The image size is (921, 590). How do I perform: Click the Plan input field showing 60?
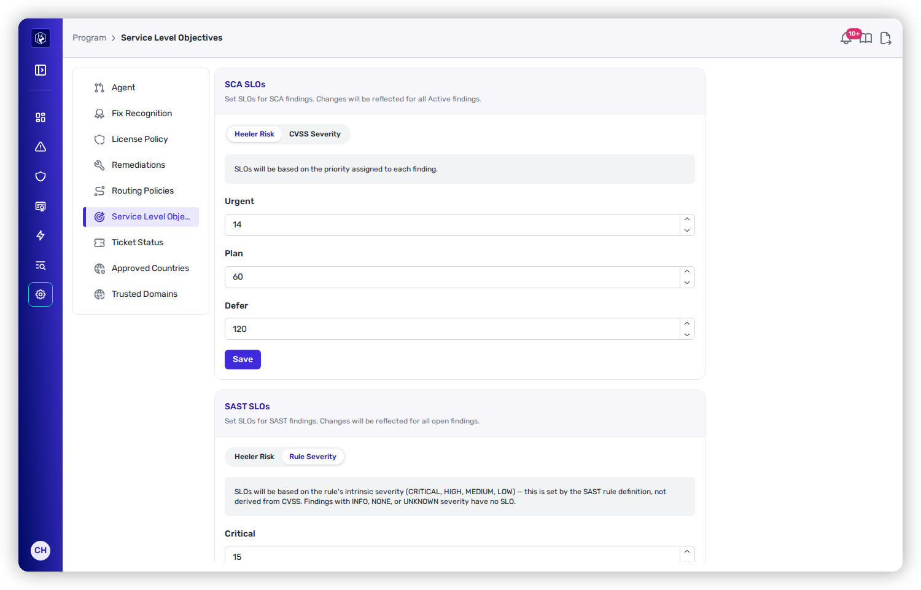click(453, 277)
